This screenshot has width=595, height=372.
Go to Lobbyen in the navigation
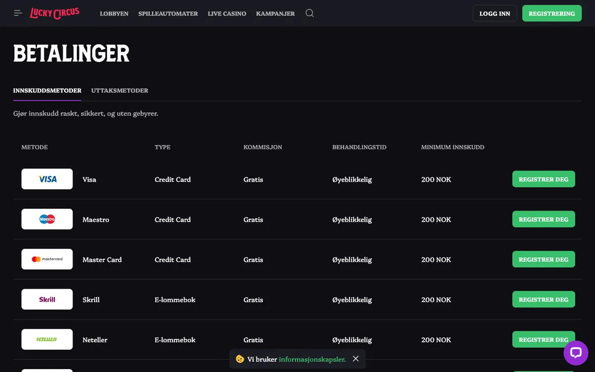(x=114, y=13)
